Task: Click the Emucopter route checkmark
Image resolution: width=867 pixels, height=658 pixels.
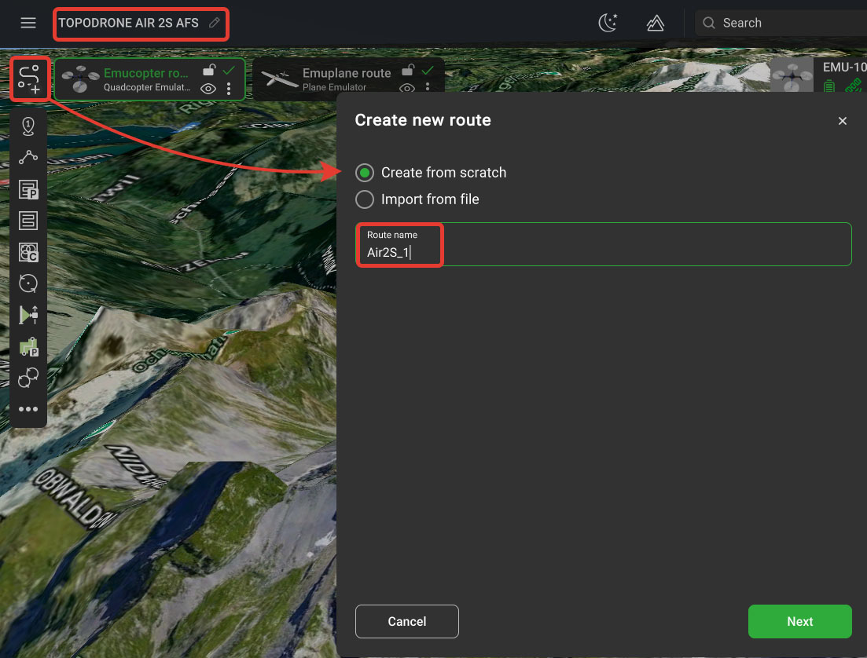Action: (229, 70)
